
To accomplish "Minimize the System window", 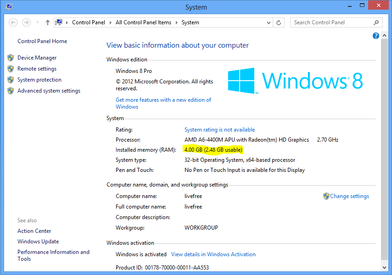I will (x=350, y=5).
